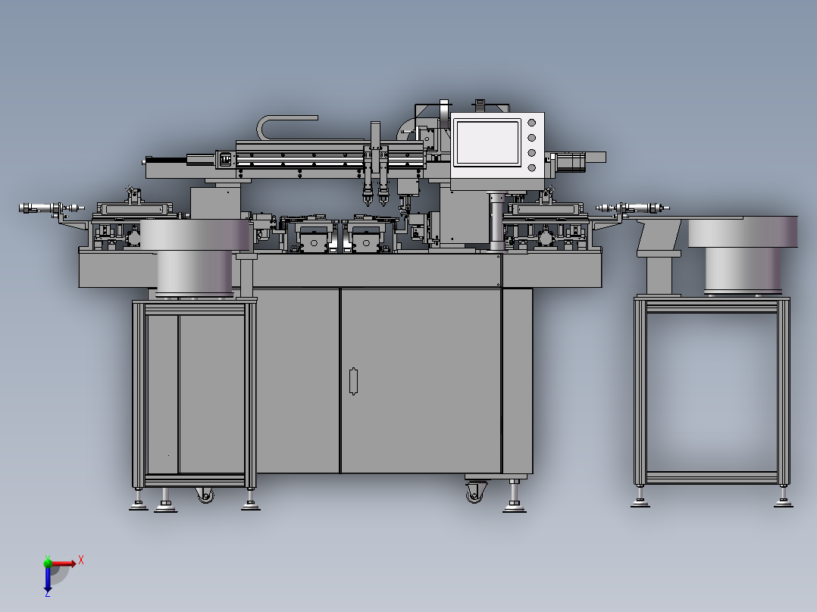Select the cabinet door handle latch
Image resolution: width=817 pixels, height=612 pixels.
point(353,381)
